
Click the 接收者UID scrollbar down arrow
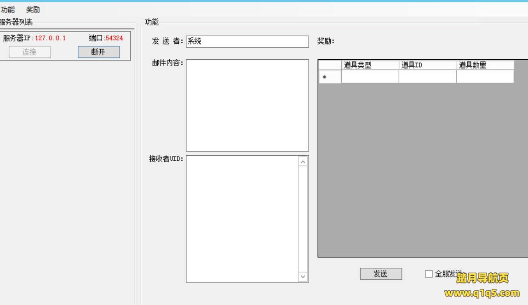pos(303,277)
